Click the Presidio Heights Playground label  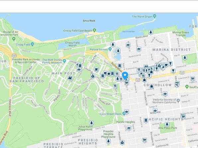pyautogui.click(x=108, y=134)
